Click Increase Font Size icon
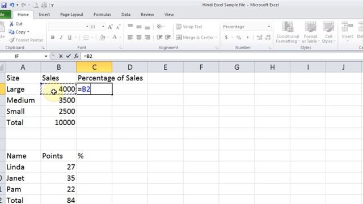This screenshot has height=204, width=363. click(110, 27)
